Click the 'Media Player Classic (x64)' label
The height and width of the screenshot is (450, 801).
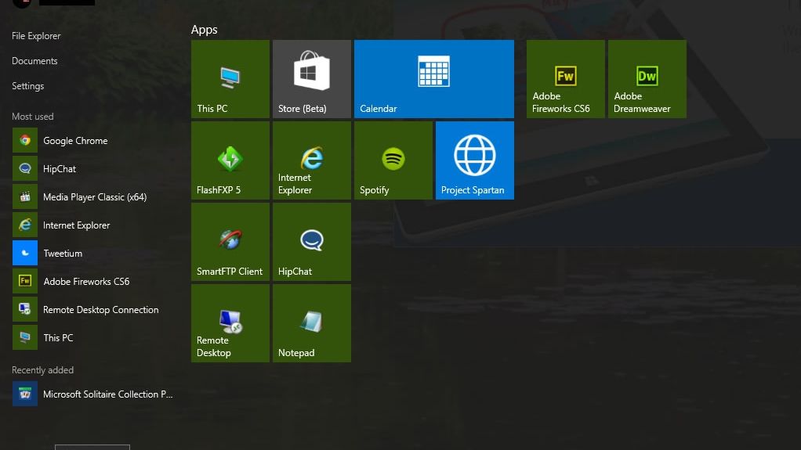(95, 197)
